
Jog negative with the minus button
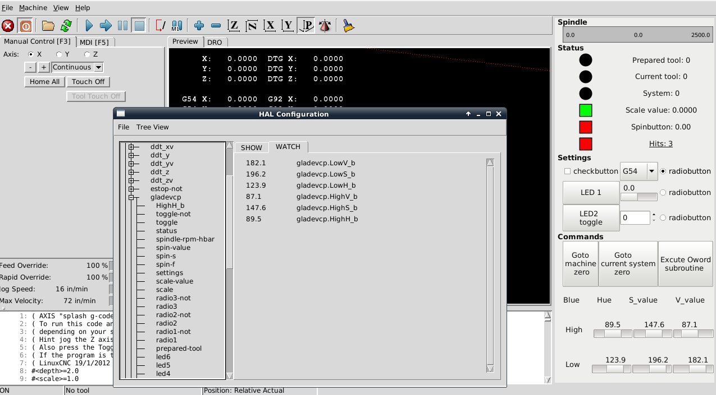(31, 67)
